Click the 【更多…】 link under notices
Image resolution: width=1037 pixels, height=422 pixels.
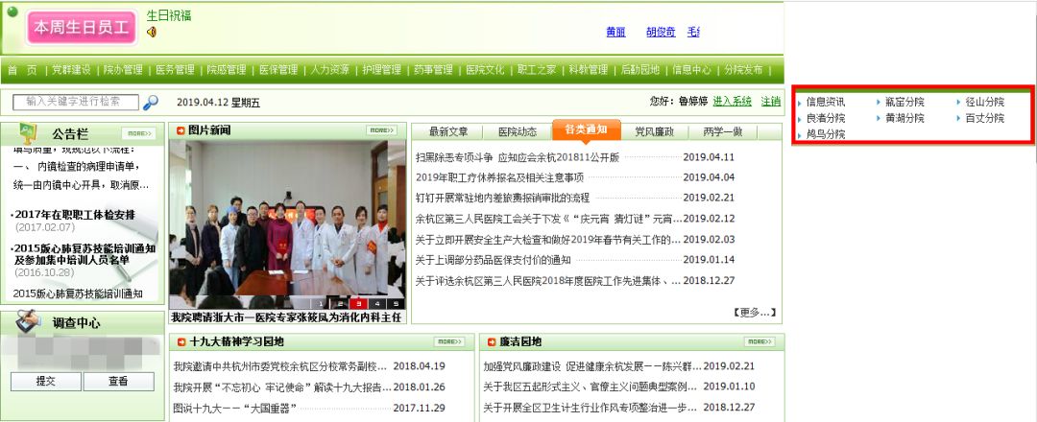754,312
